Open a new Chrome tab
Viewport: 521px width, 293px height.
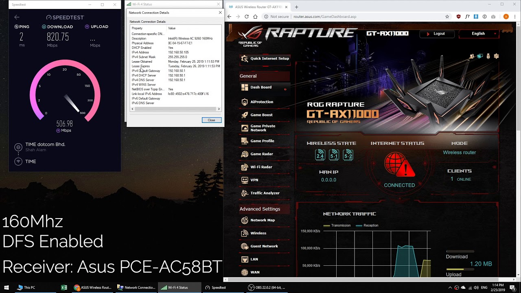[x=296, y=7]
